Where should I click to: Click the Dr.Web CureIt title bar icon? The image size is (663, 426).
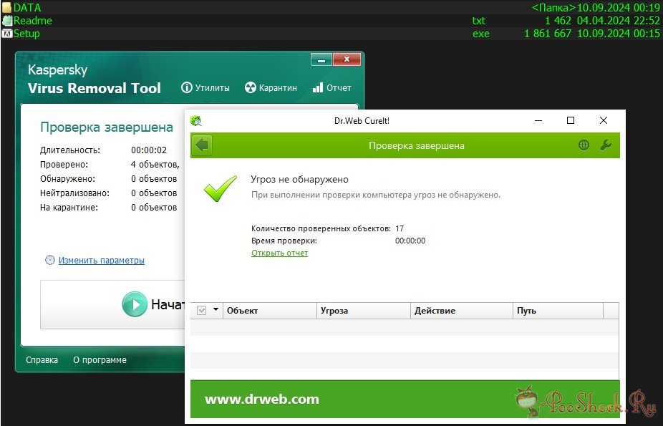(195, 121)
